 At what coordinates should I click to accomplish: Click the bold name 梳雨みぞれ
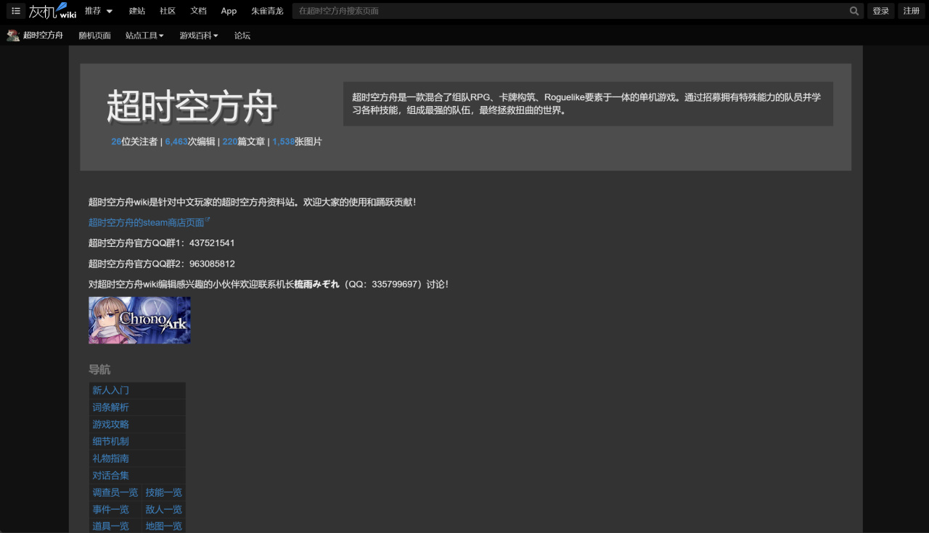(x=316, y=285)
